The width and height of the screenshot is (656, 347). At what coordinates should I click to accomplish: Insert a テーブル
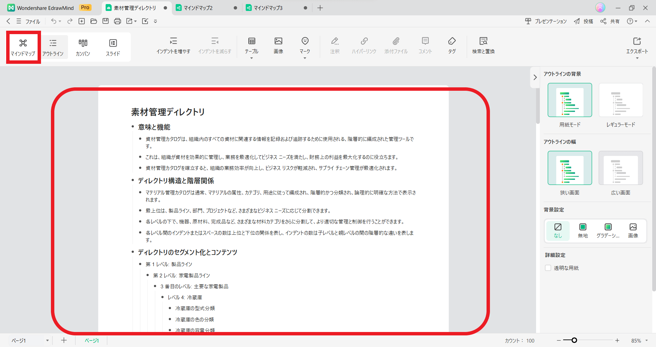coord(251,46)
